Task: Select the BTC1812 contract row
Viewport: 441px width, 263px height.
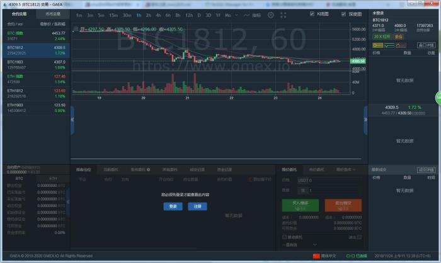Action: click(36, 50)
